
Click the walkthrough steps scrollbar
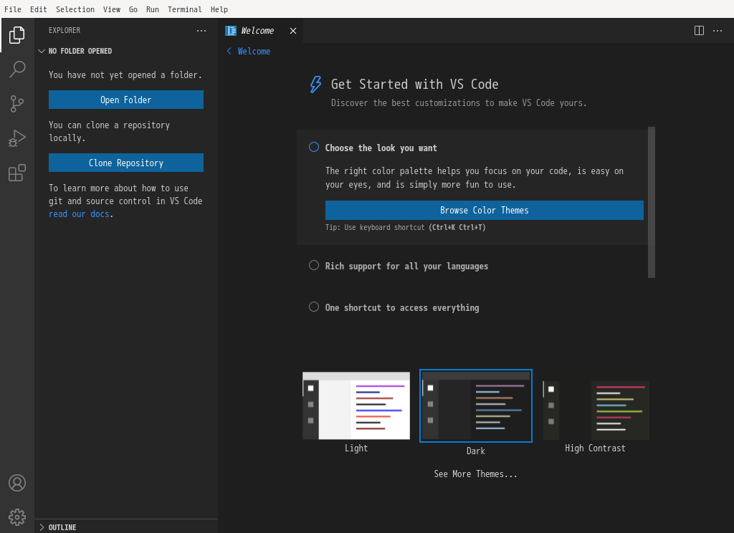tap(651, 202)
